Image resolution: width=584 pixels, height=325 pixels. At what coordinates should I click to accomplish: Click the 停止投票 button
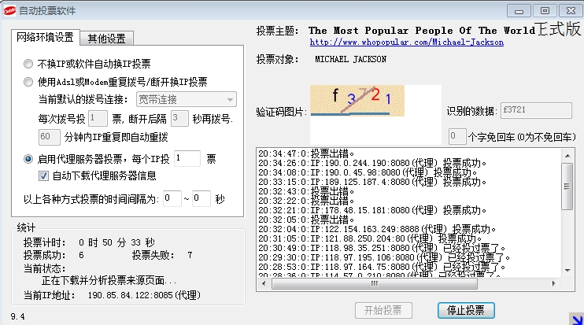[x=466, y=310]
